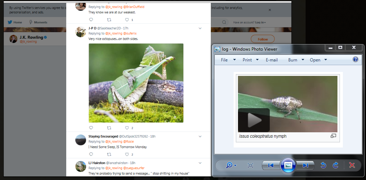Go to previous image in Photo Viewer
This screenshot has width=366, height=180.
point(271,165)
